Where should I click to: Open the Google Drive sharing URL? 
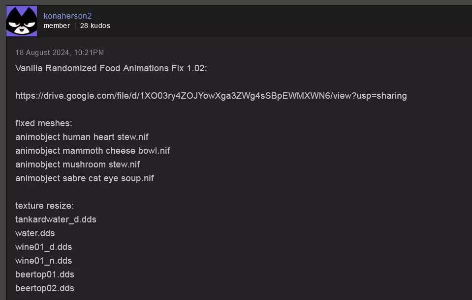click(x=211, y=96)
